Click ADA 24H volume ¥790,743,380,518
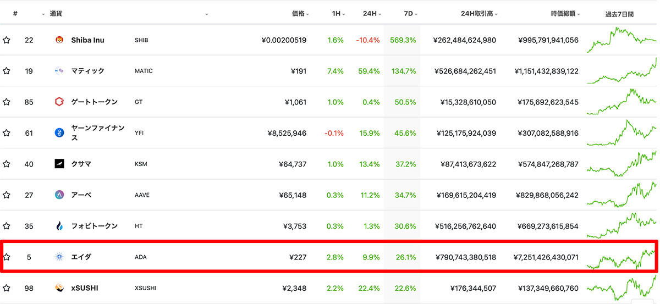 pos(466,257)
